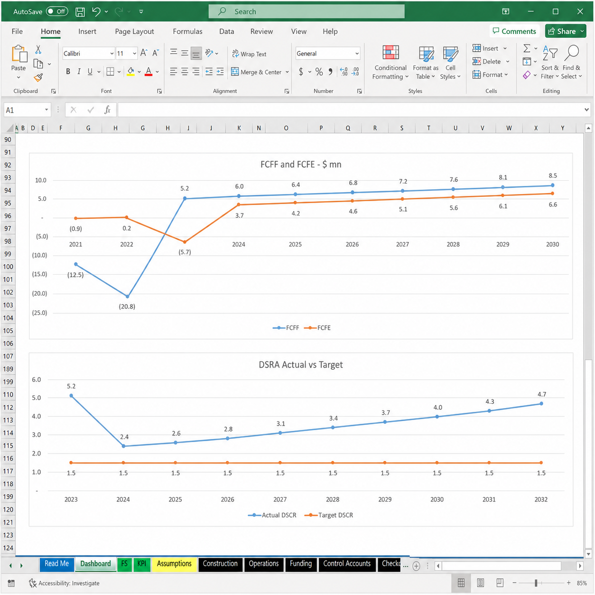This screenshot has width=595, height=595.
Task: Click the Search box in title bar
Action: click(307, 11)
